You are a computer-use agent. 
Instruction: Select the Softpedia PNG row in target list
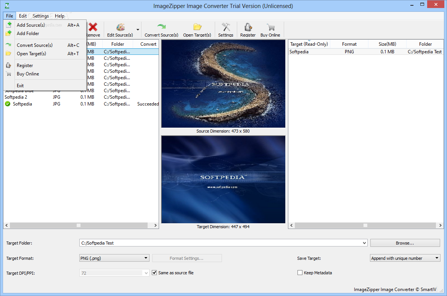(x=366, y=52)
